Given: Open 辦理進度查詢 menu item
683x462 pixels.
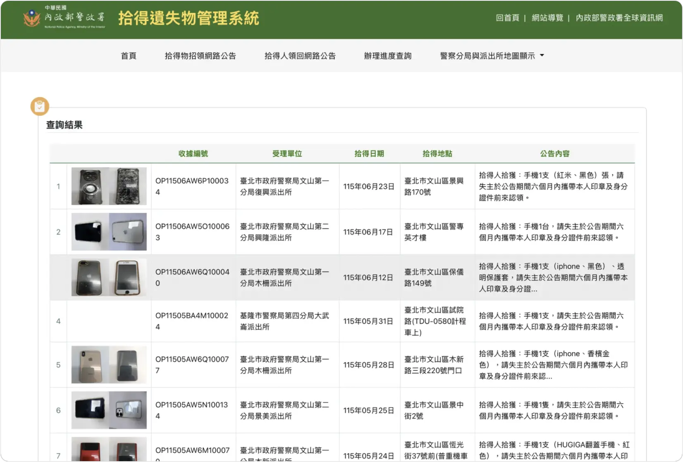Looking at the screenshot, I should pos(387,56).
